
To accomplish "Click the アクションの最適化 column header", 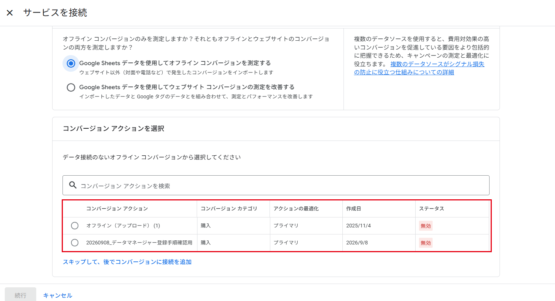I will 296,209.
